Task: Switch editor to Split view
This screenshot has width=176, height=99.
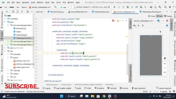Action: [x=159, y=16]
